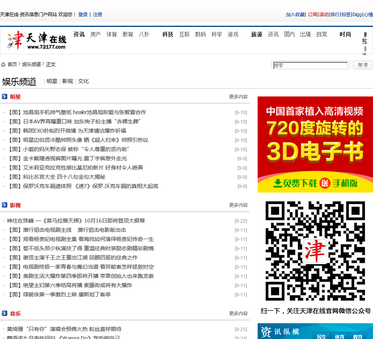This screenshot has height=339, width=373.
Task: Click 加入收藏 in the top bar
Action: point(295,15)
